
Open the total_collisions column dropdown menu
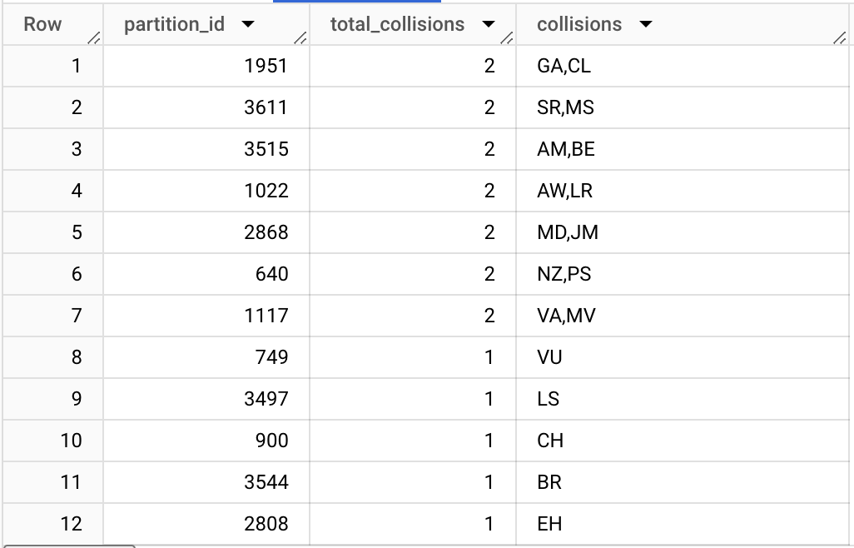pos(489,24)
